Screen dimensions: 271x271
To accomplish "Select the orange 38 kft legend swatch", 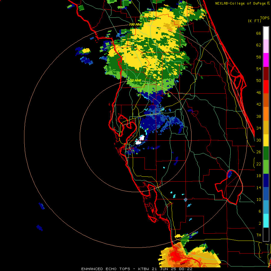I will (266, 114).
